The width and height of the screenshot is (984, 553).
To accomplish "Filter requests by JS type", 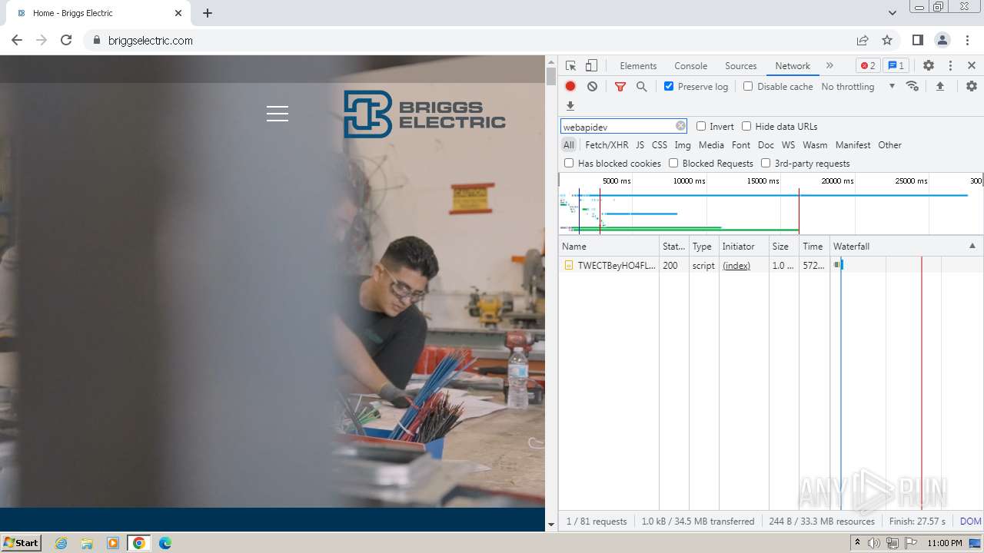I will click(x=640, y=144).
